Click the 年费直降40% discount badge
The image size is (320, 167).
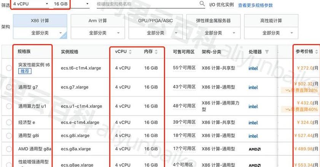point(300,109)
